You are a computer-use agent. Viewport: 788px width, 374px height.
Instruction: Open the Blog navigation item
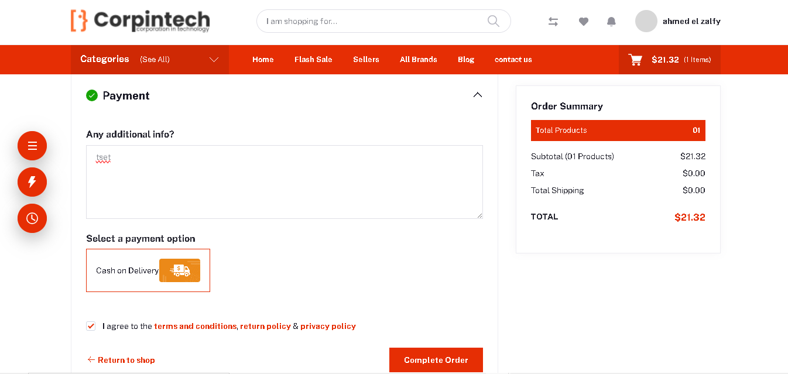pyautogui.click(x=466, y=59)
